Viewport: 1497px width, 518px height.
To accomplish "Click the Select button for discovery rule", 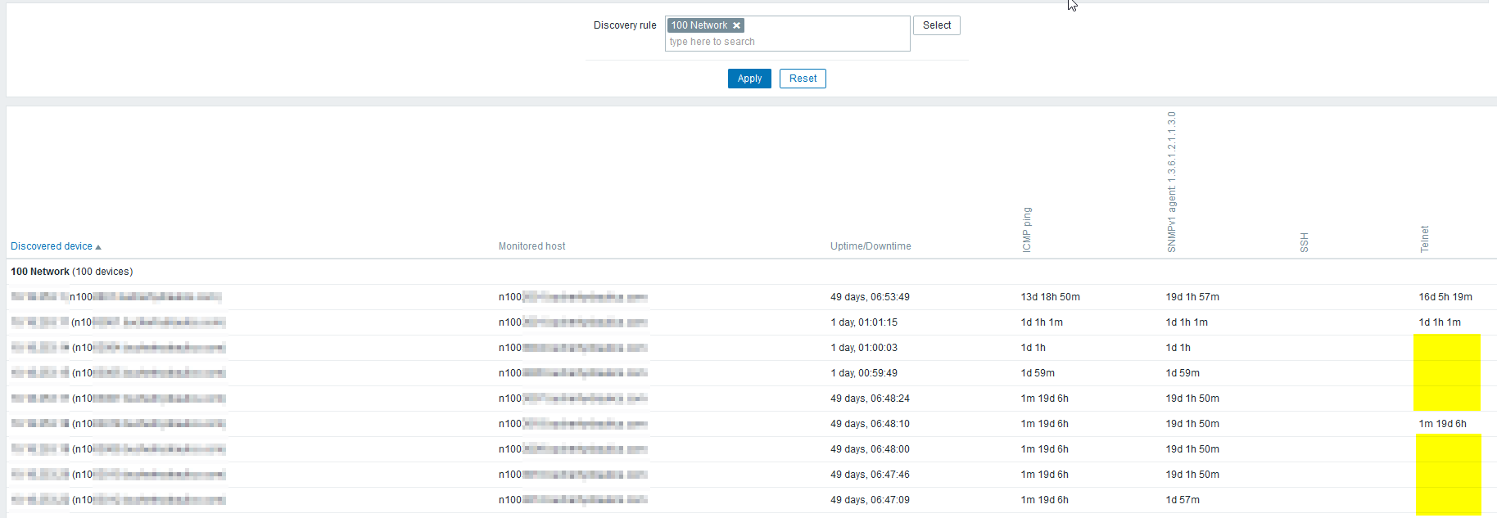I will 937,25.
